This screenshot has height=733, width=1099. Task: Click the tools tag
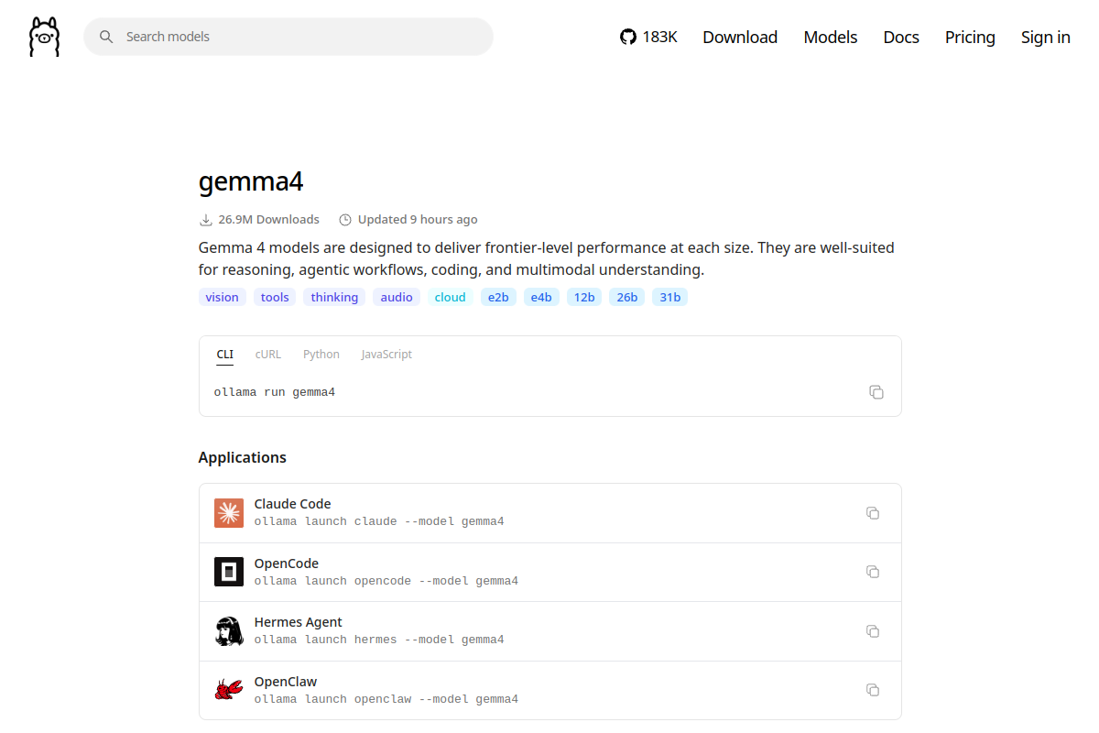(x=275, y=297)
